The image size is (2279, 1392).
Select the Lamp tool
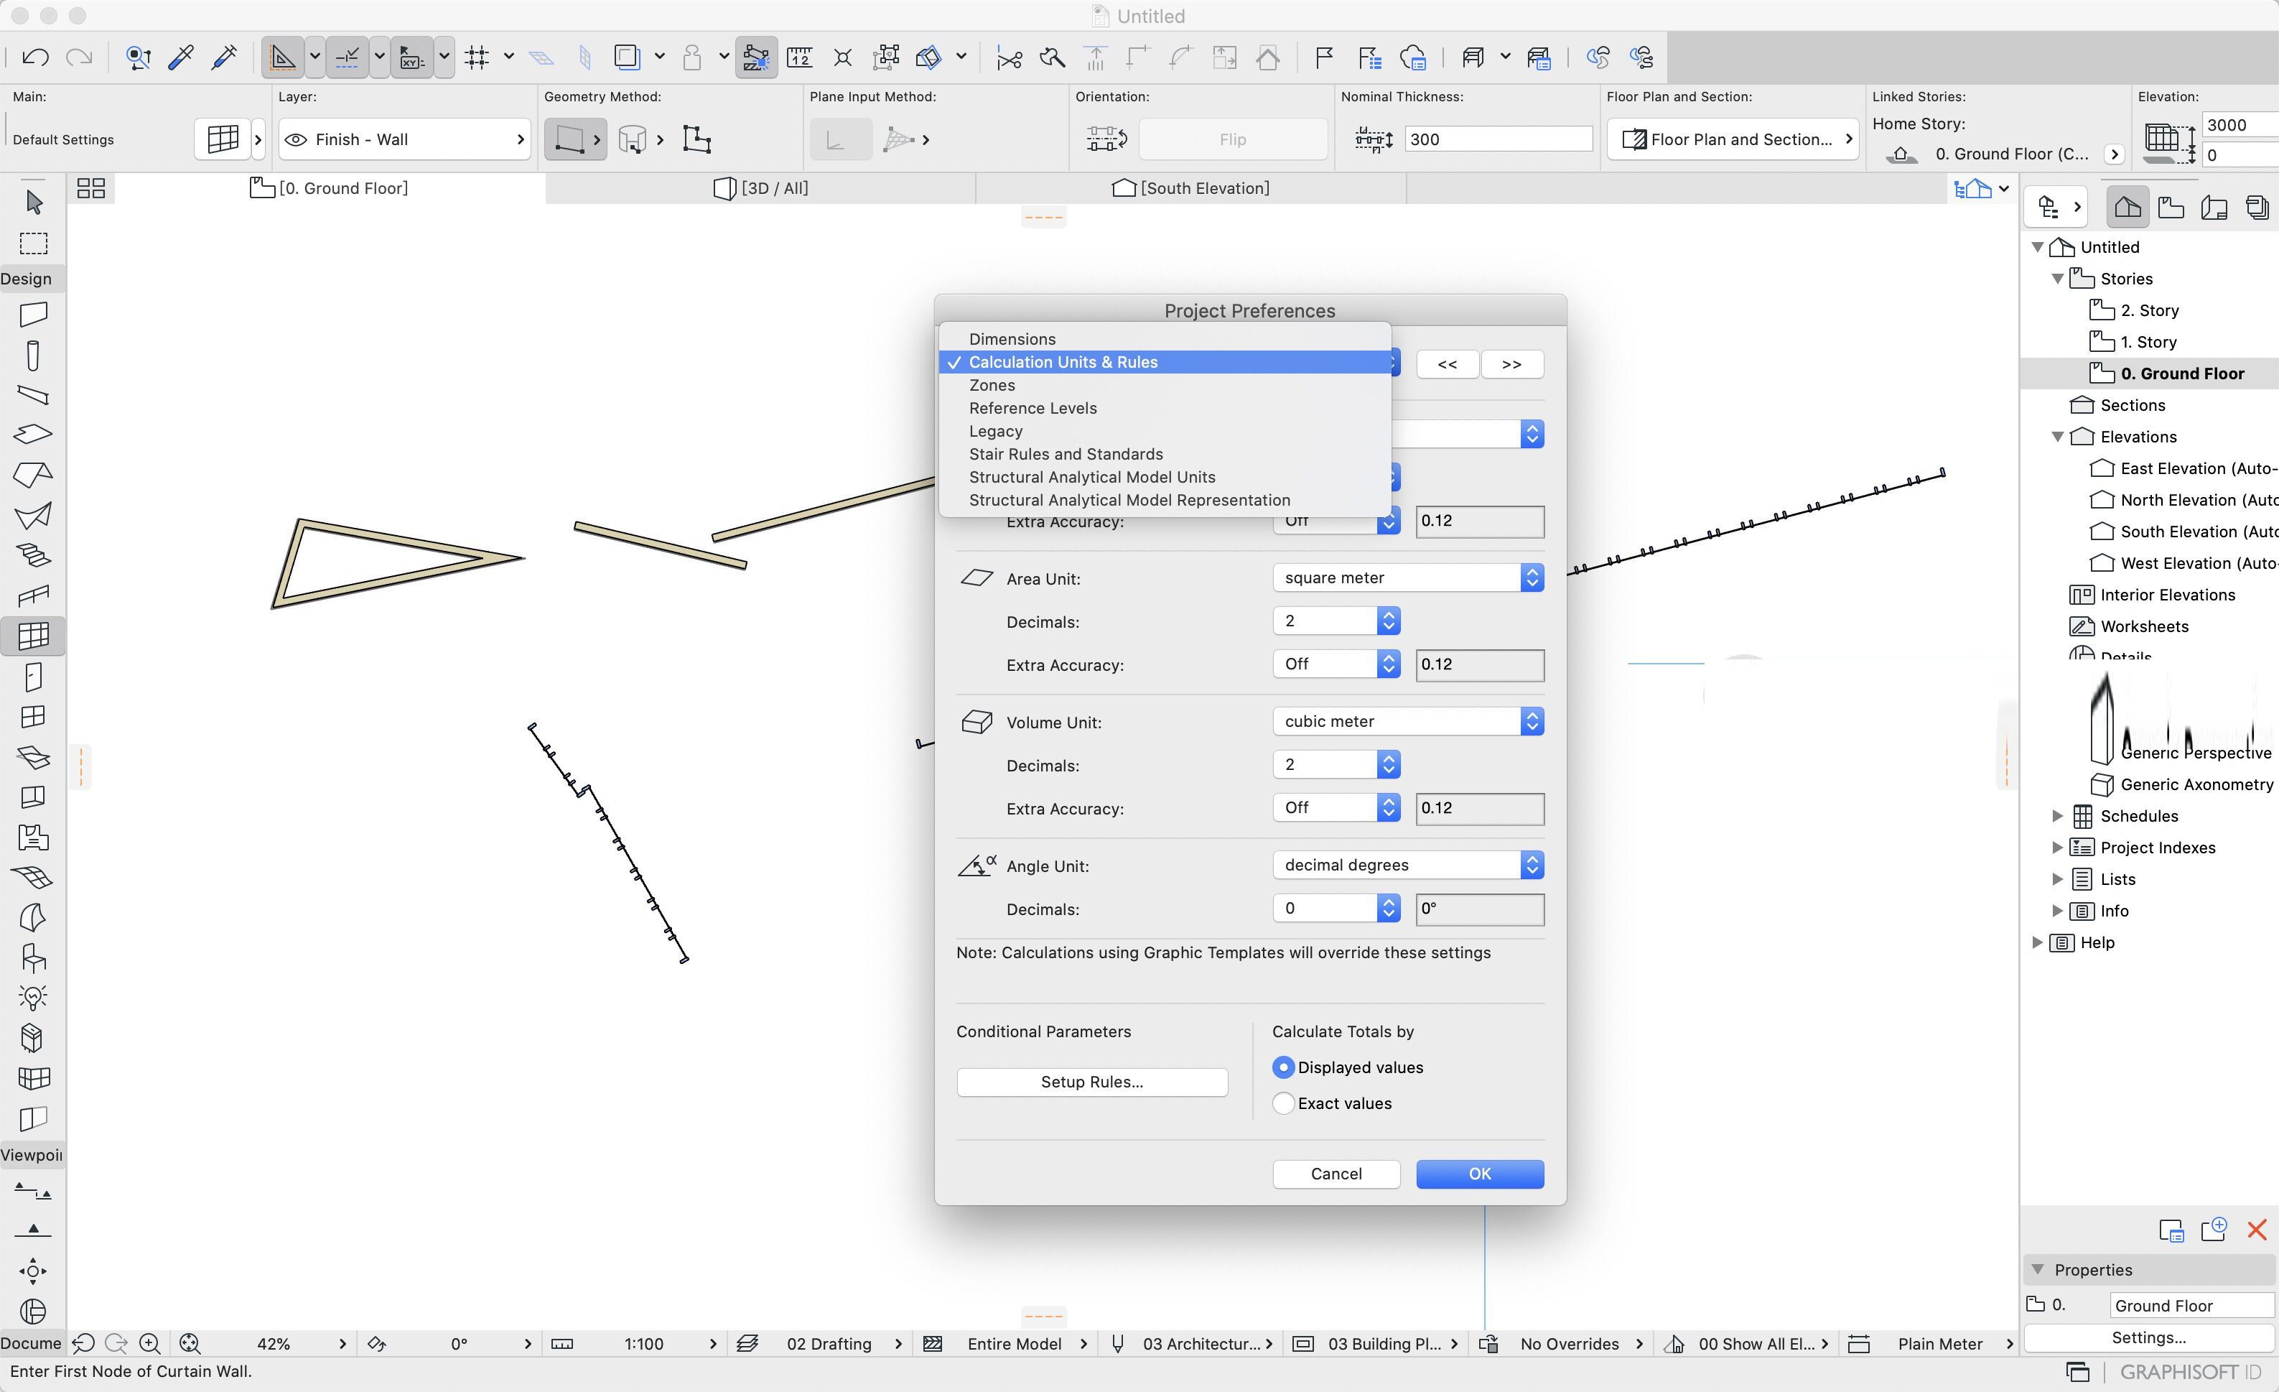pyautogui.click(x=33, y=998)
